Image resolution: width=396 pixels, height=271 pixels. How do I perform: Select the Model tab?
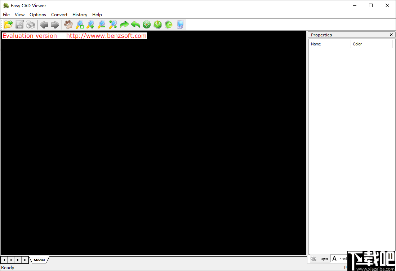(39, 260)
